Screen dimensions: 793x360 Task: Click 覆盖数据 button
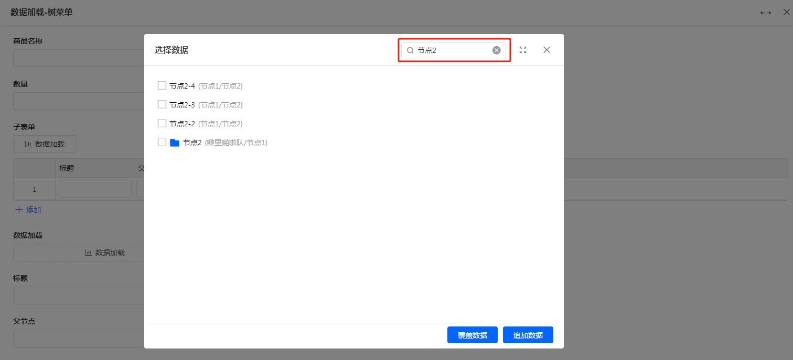click(x=472, y=335)
